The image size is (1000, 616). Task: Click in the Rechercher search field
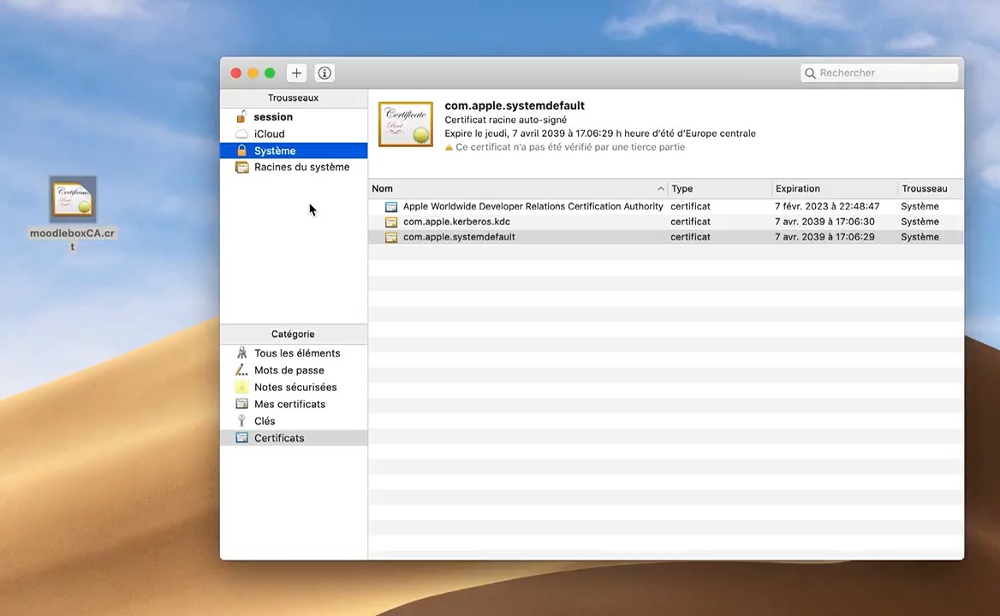(x=879, y=74)
